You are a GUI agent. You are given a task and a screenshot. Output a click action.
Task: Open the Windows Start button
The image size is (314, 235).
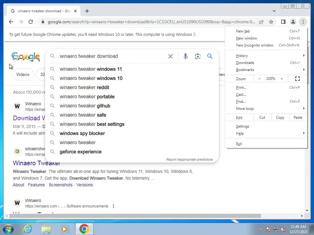8,229
